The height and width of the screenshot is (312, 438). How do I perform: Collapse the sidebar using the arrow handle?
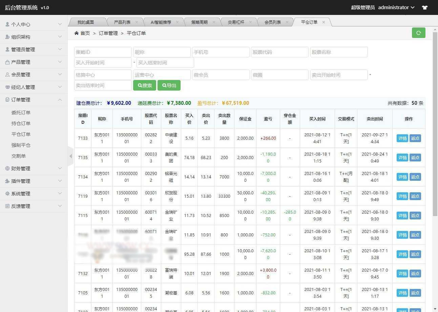pyautogui.click(x=70, y=156)
